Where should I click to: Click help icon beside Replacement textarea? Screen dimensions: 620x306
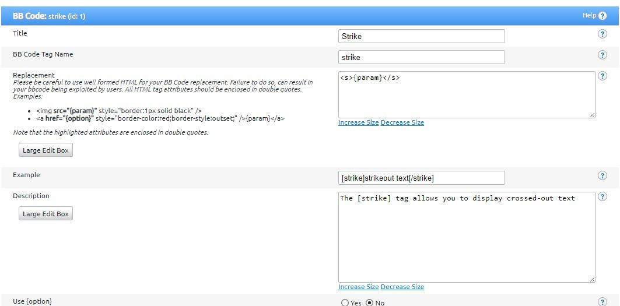click(602, 76)
